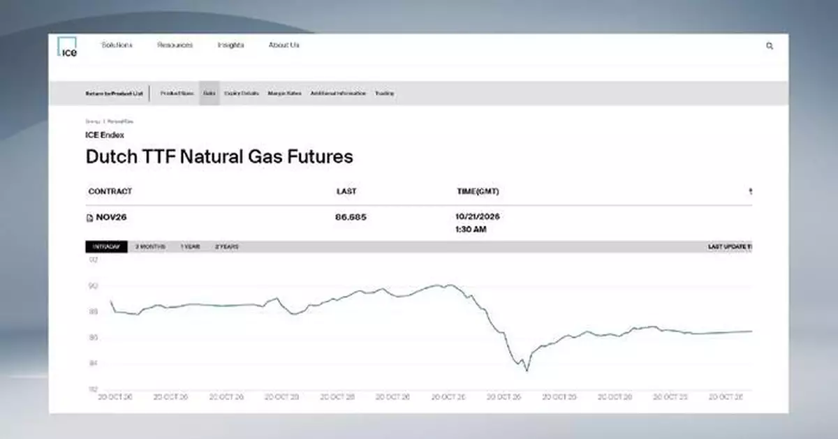The image size is (838, 439).
Task: Switch to the Product Specs tab
Action: [x=177, y=94]
